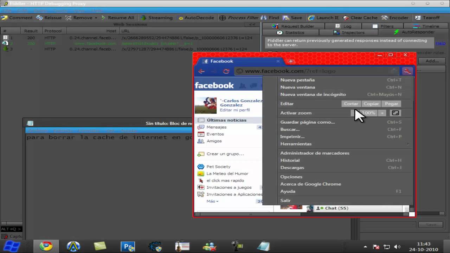The image size is (450, 253).
Task: Click the zoom in plus button
Action: pos(382,113)
